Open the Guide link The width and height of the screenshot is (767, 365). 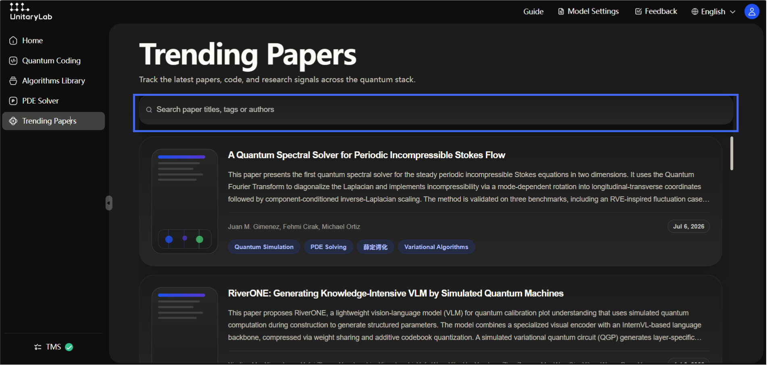point(533,12)
